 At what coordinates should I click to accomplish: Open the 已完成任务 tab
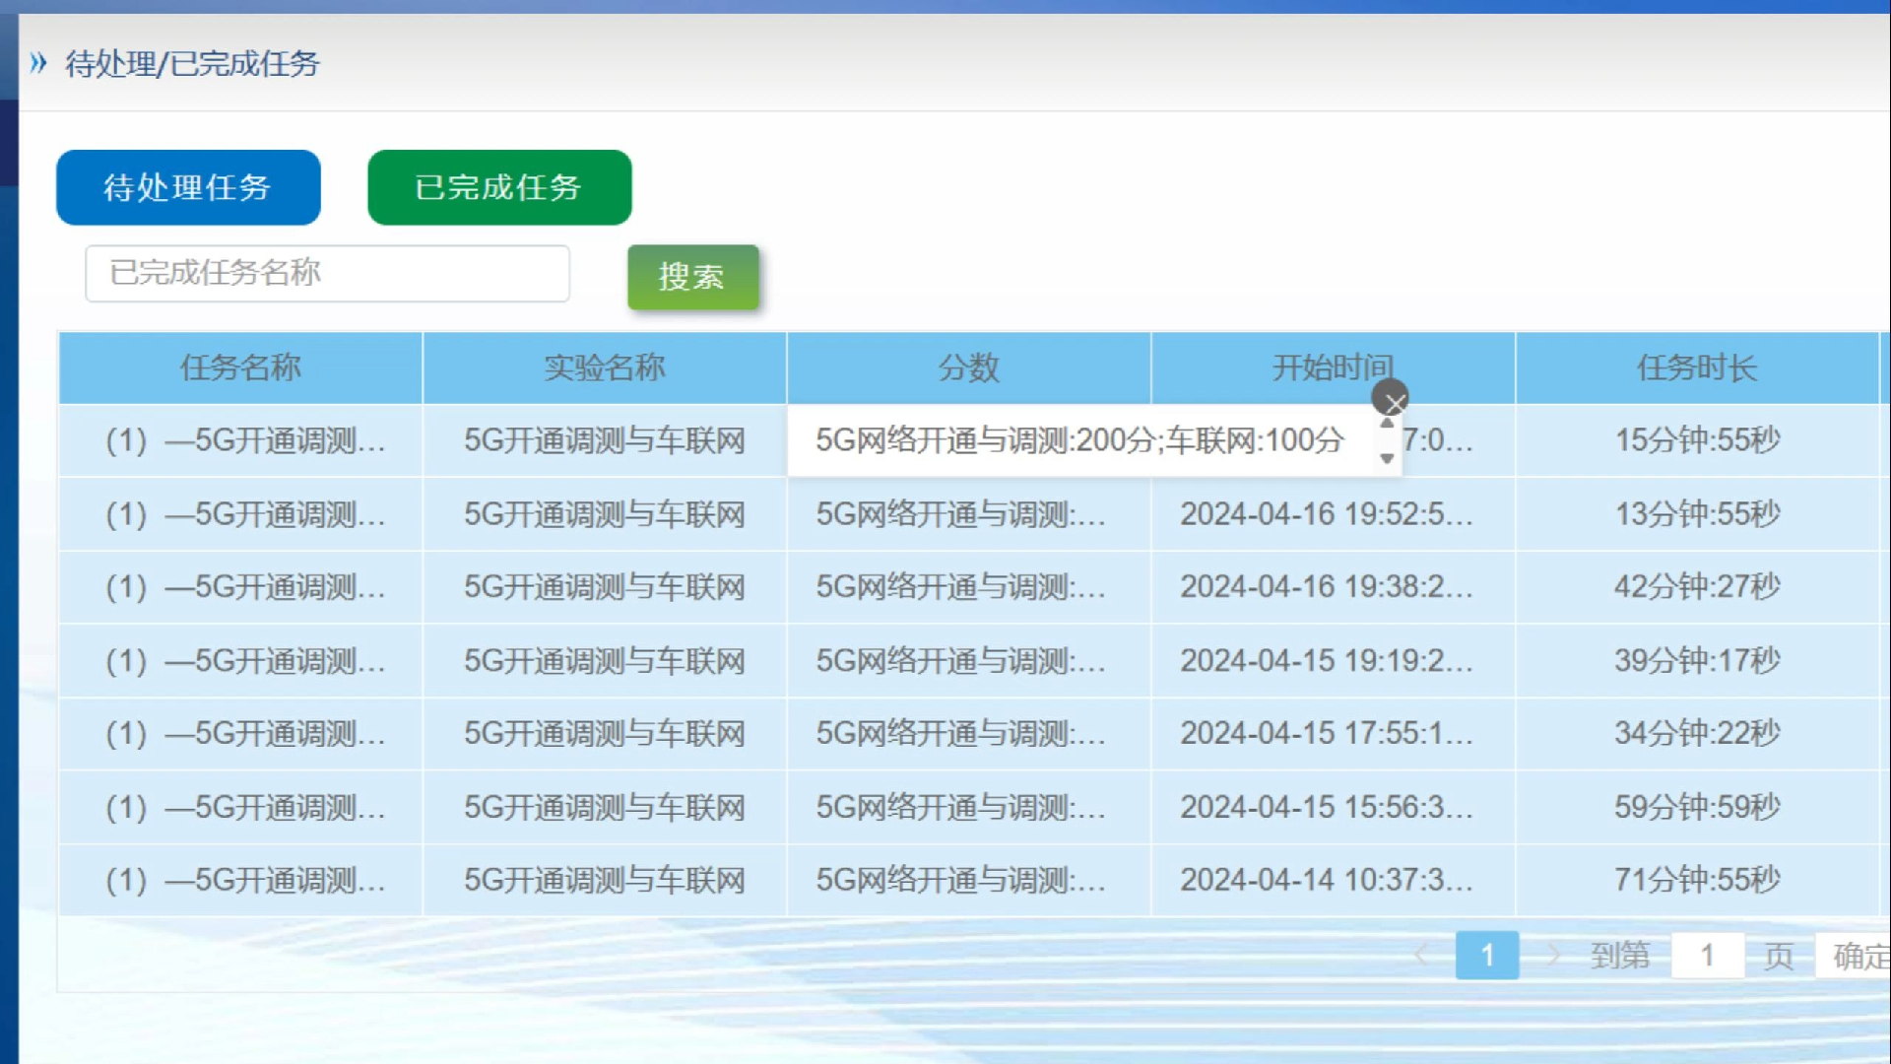pos(499,187)
